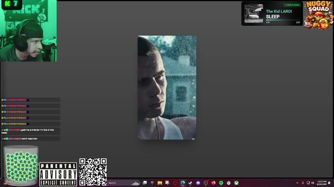Image resolution: width=334 pixels, height=187 pixels.
Task: Click the microphone tray icon
Action: pos(303,183)
